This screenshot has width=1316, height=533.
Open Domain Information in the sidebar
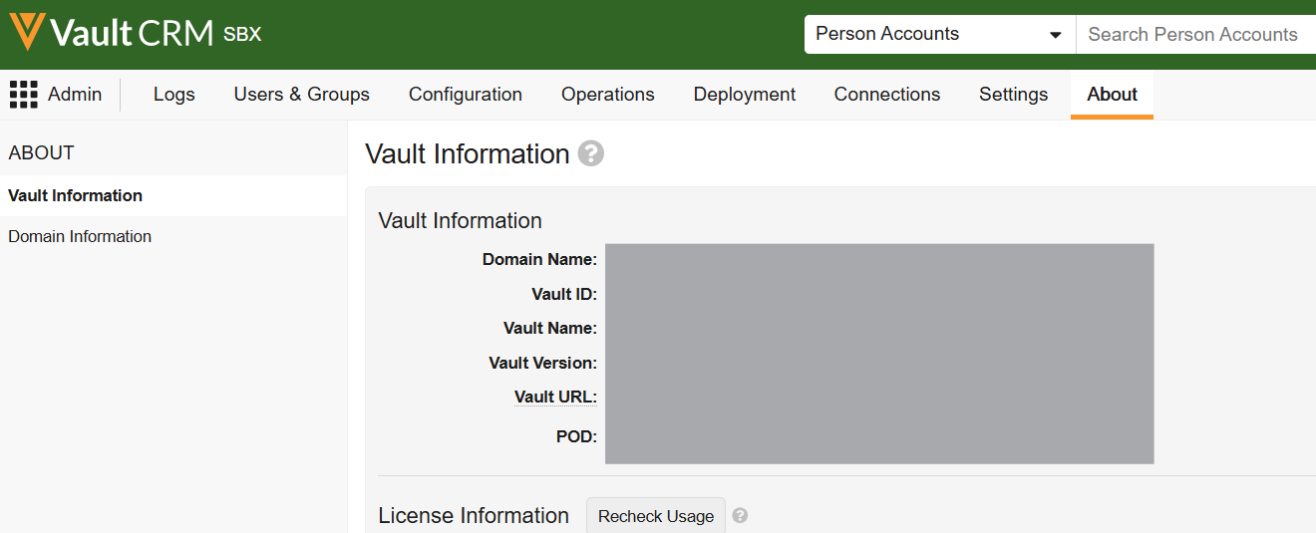coord(80,237)
